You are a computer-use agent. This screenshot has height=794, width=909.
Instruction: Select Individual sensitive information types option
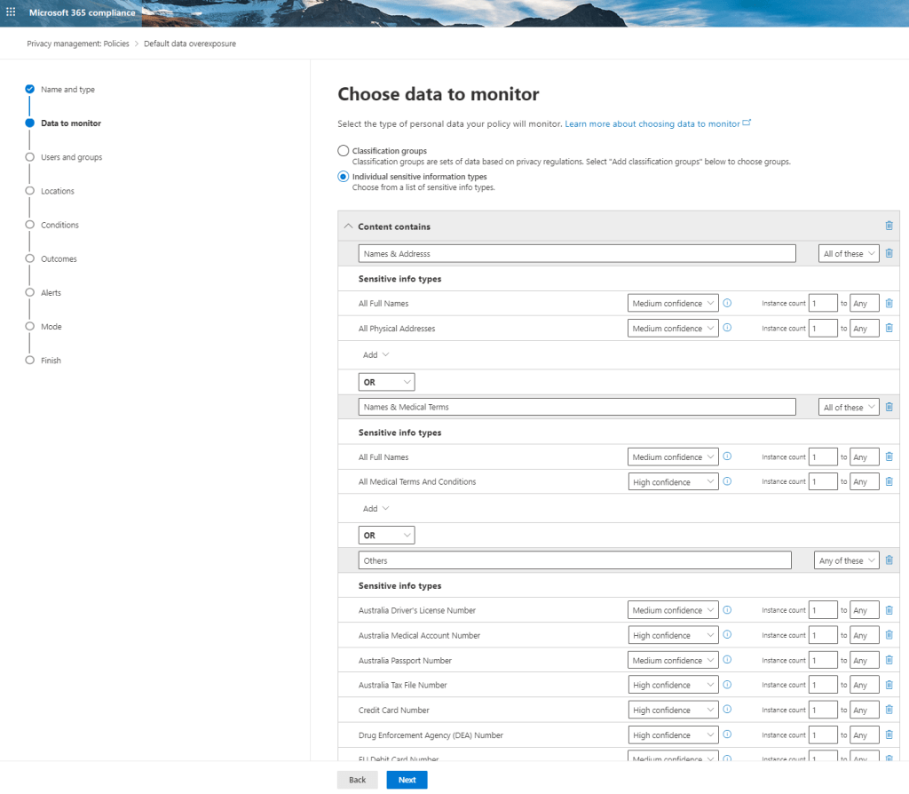click(x=344, y=177)
